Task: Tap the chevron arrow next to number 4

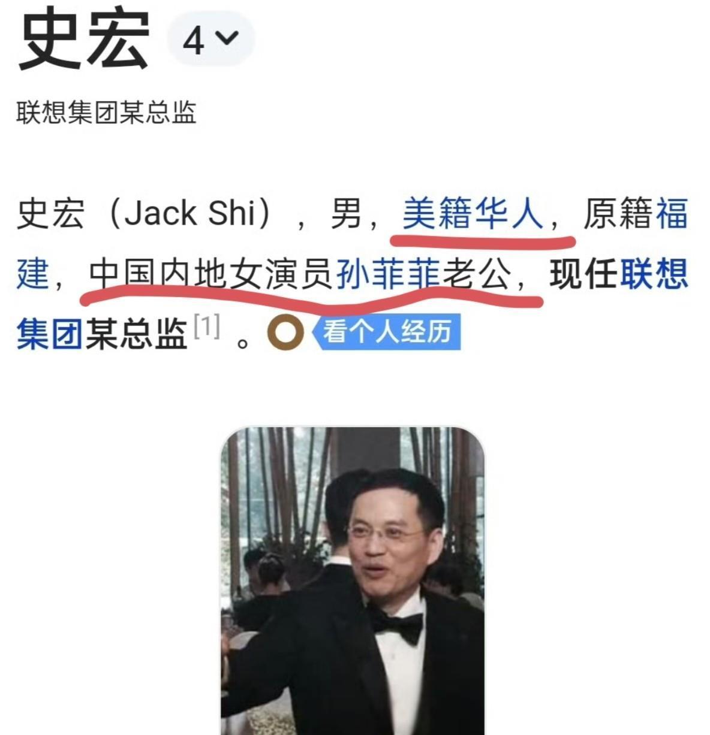Action: (227, 38)
